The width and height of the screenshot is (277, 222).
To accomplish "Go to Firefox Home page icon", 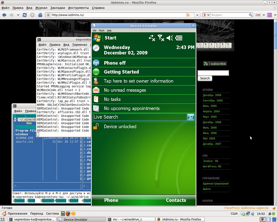I will pos(40,15).
